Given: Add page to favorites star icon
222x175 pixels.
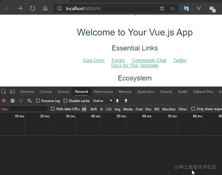Looking at the screenshot, I should pos(172,9).
